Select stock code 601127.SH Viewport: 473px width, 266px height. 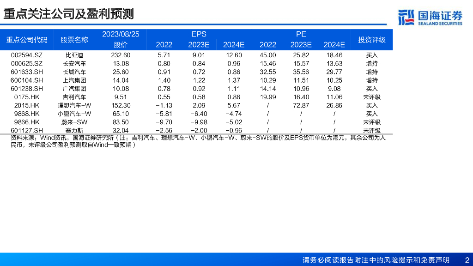27,131
